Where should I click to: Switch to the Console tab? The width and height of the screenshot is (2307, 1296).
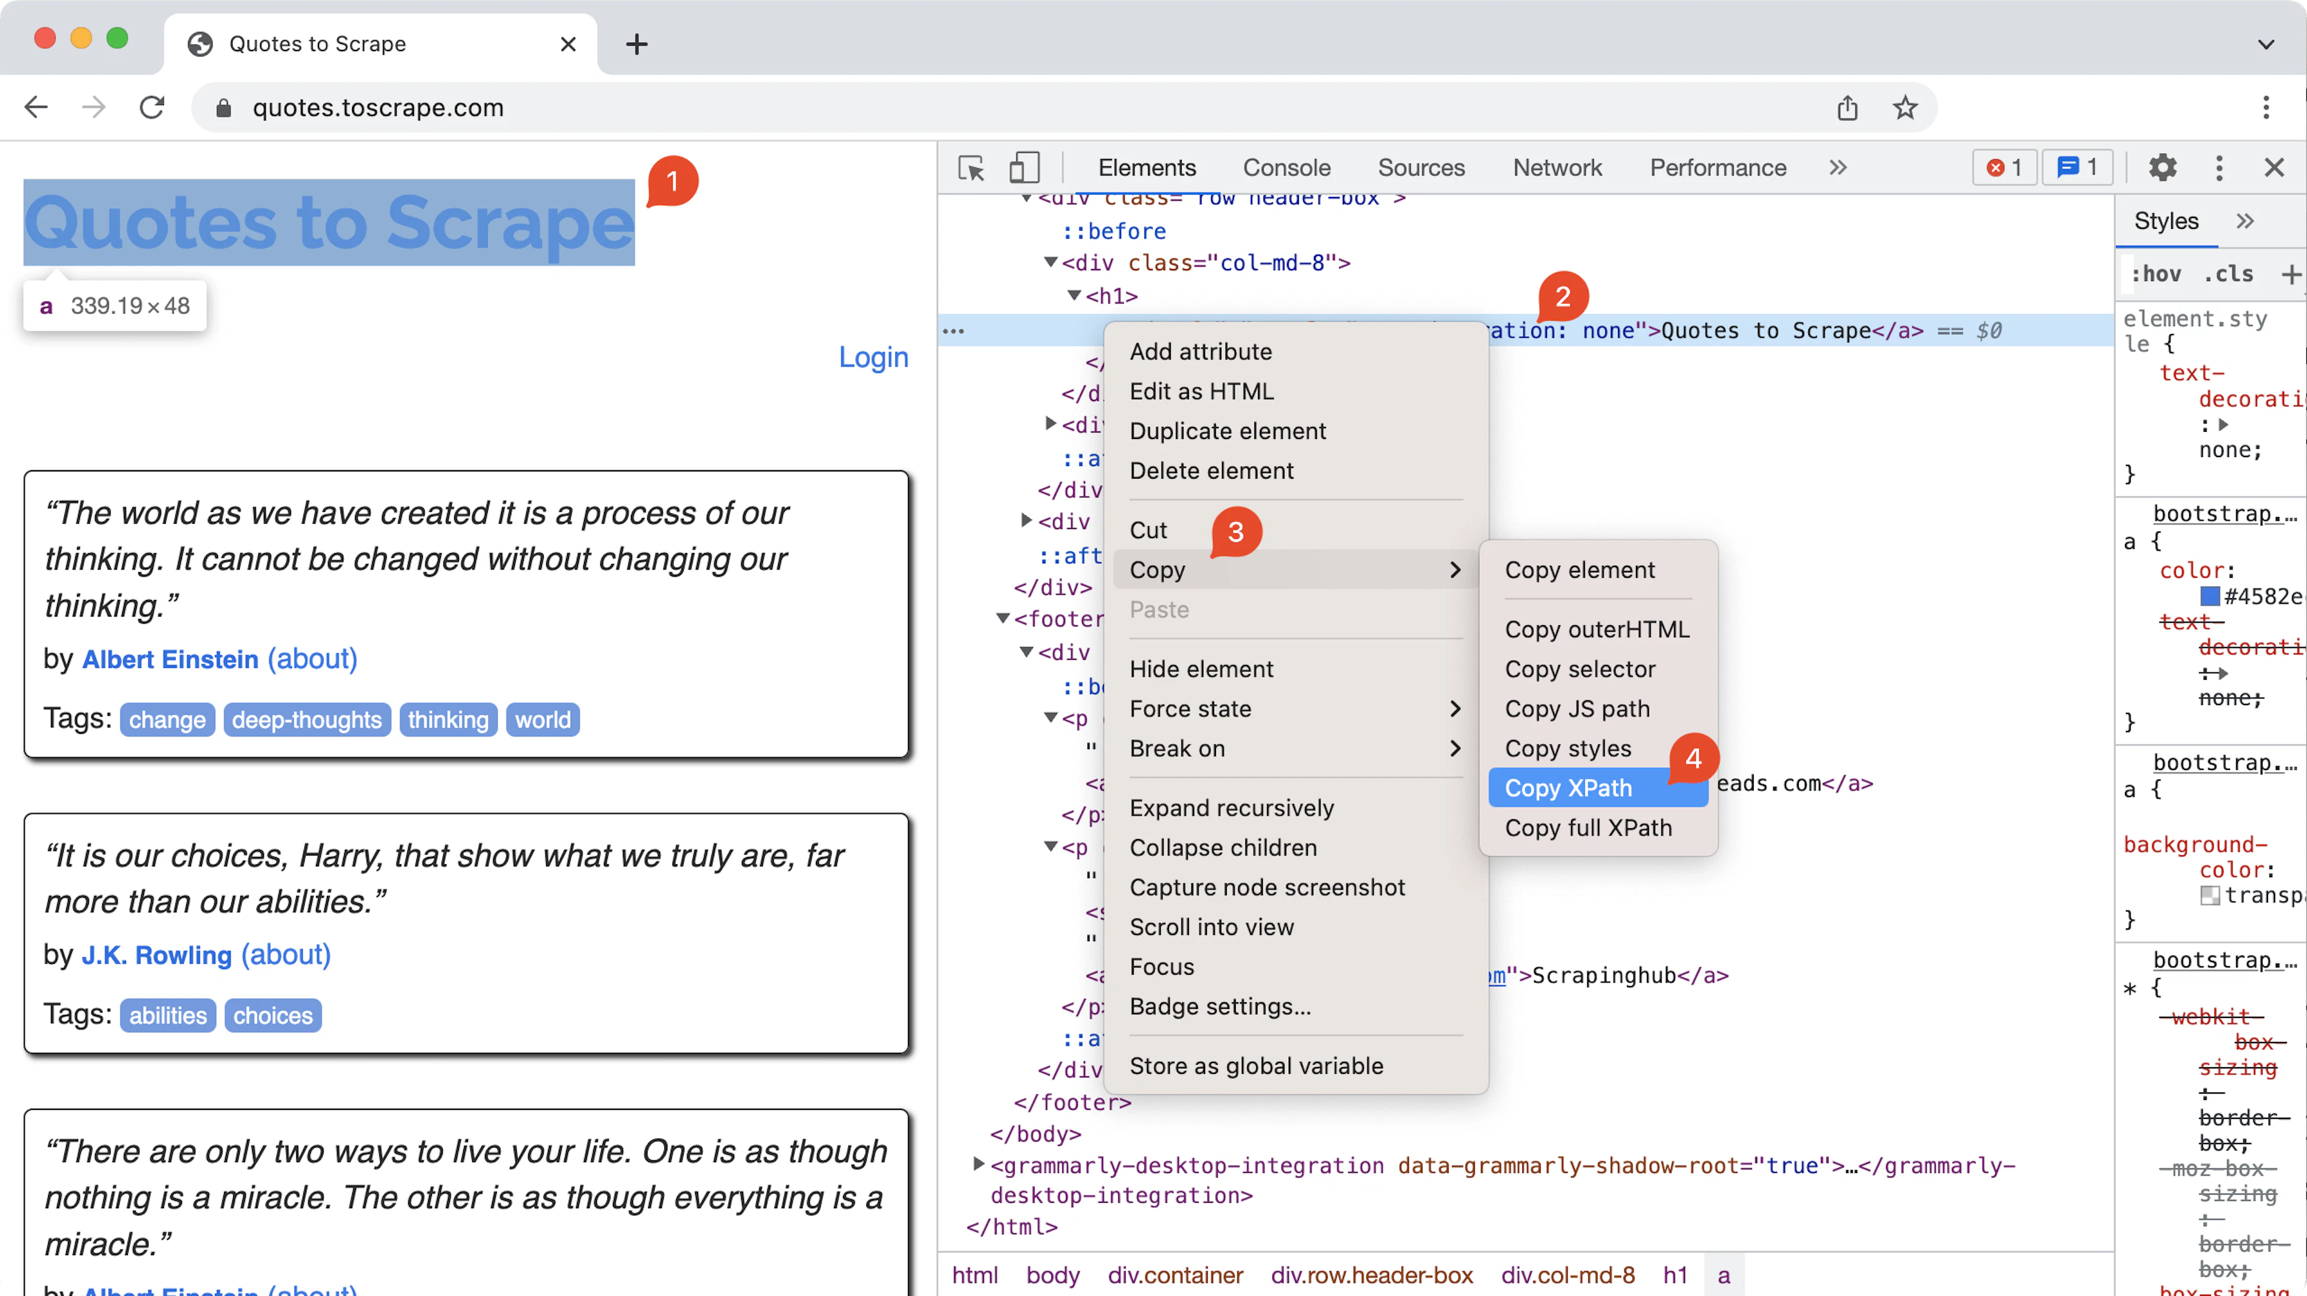1286,168
